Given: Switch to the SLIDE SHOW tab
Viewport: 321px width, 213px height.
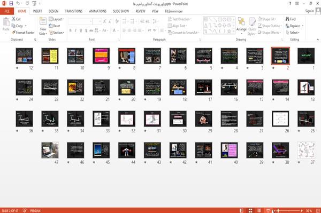Looking at the screenshot, I should (x=121, y=11).
